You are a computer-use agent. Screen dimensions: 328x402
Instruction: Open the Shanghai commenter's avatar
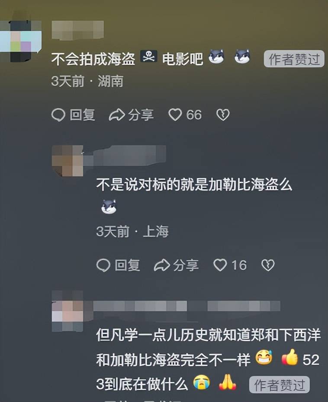point(68,161)
